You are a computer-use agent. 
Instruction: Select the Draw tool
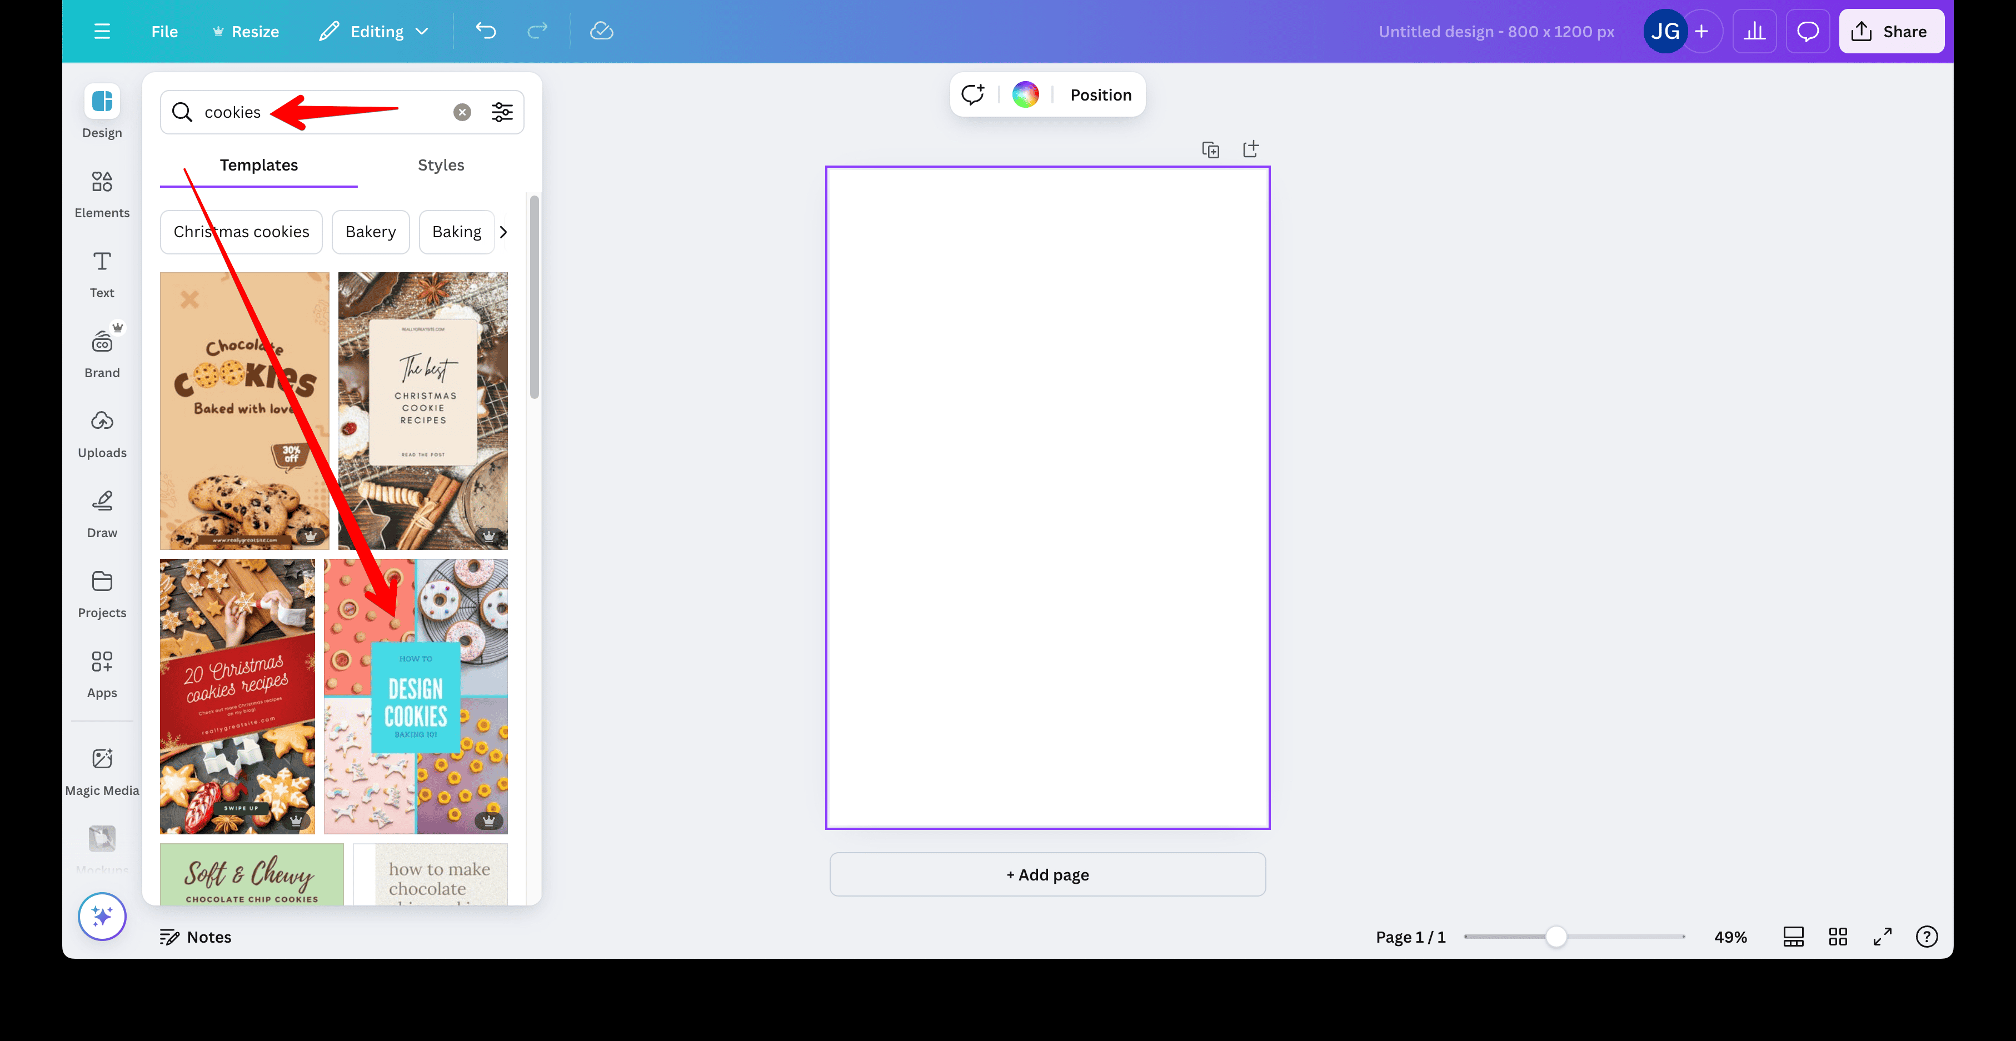pos(102,514)
